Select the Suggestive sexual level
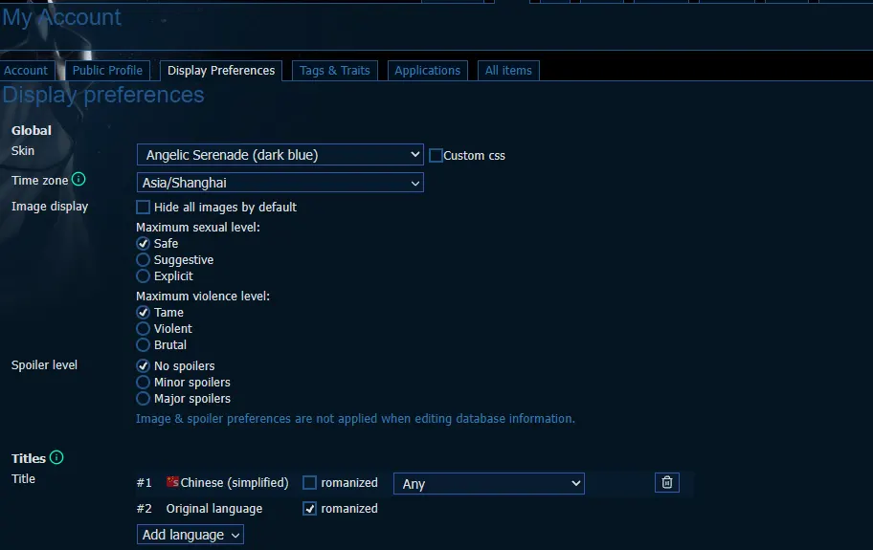This screenshot has height=550, width=873. (143, 260)
